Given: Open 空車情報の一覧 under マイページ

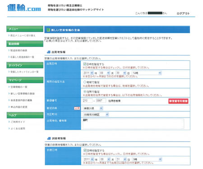Looking at the screenshot, I should coord(19,87).
